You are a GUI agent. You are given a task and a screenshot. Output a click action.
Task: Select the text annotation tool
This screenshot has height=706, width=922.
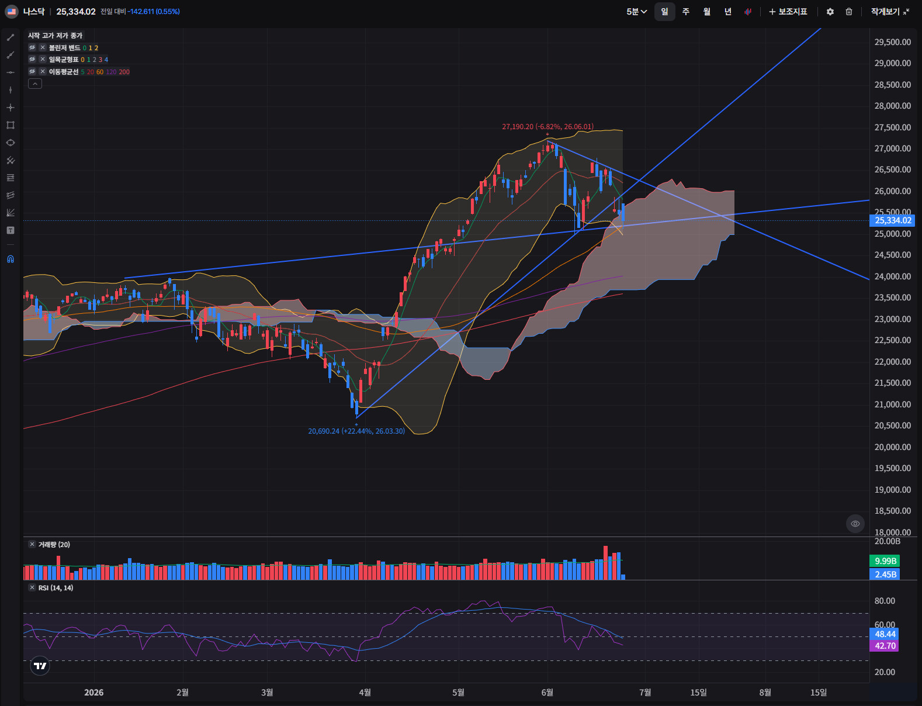[11, 230]
